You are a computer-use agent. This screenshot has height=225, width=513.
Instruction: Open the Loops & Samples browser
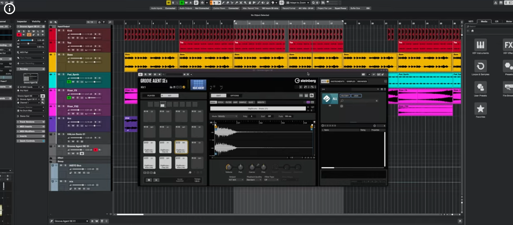480,66
